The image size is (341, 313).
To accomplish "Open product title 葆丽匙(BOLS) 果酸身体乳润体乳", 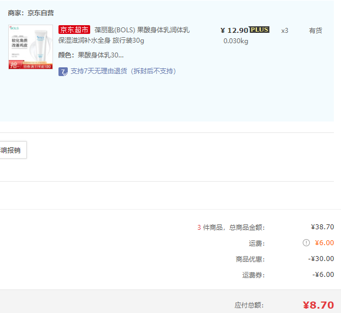I will click(x=142, y=30).
